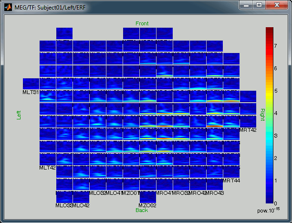Pick the MRO42 sensor map
Image resolution: width=292 pixels, height=223 pixels.
[198, 184]
